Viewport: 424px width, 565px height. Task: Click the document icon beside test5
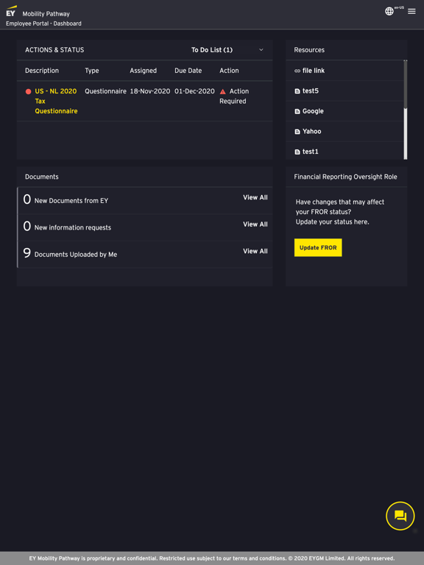[297, 91]
